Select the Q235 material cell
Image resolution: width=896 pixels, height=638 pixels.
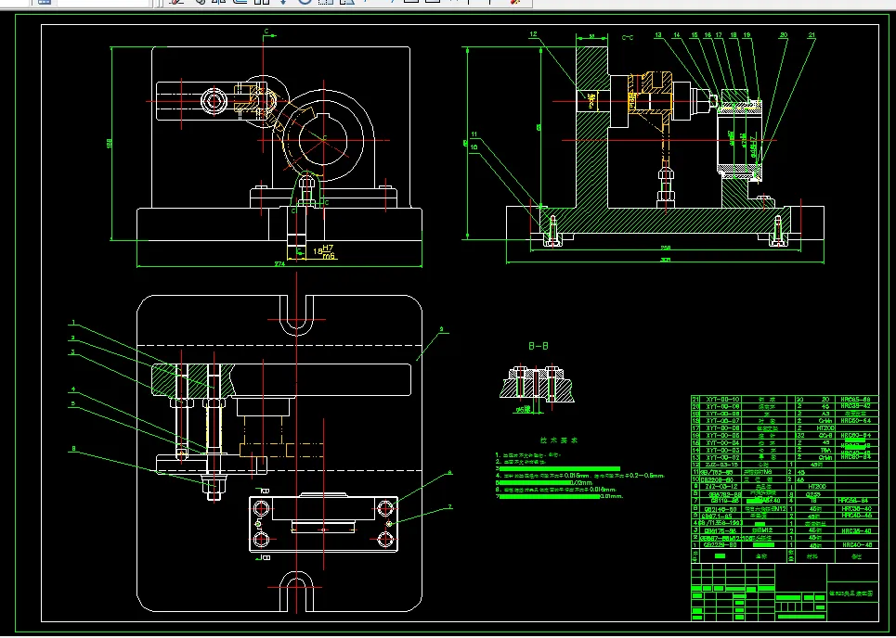pyautogui.click(x=813, y=495)
